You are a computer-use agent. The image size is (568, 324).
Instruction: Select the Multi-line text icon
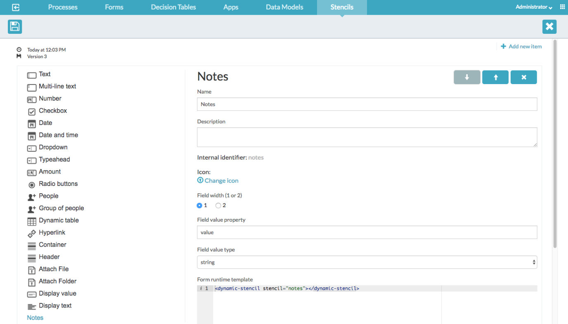32,87
